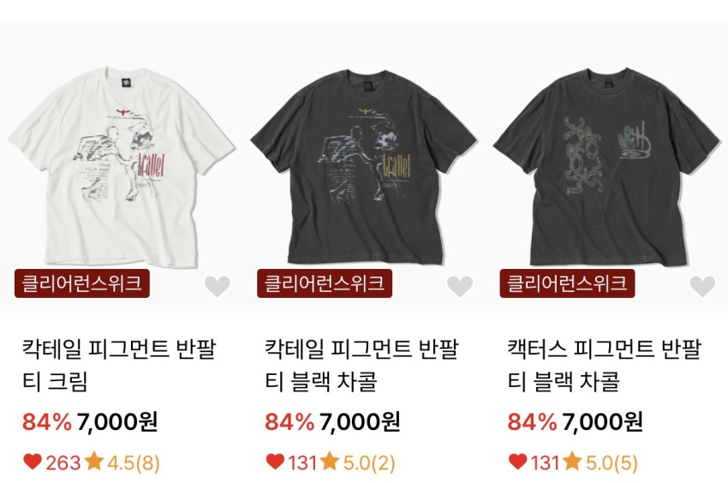Click the red heart icon under Cactus tee

517,462
